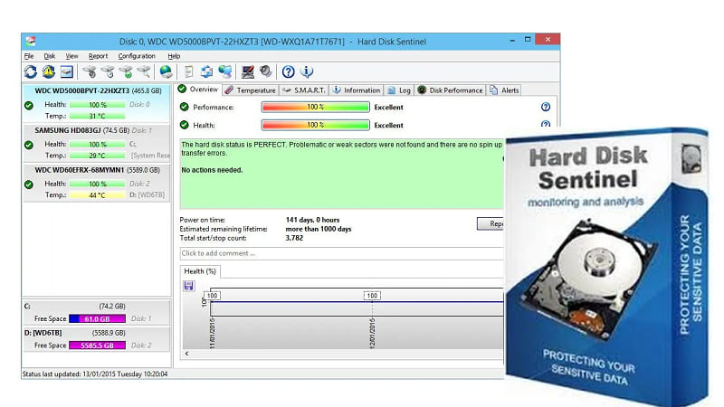Click the Hard Disk Sentinel product box image

pyautogui.click(x=606, y=266)
